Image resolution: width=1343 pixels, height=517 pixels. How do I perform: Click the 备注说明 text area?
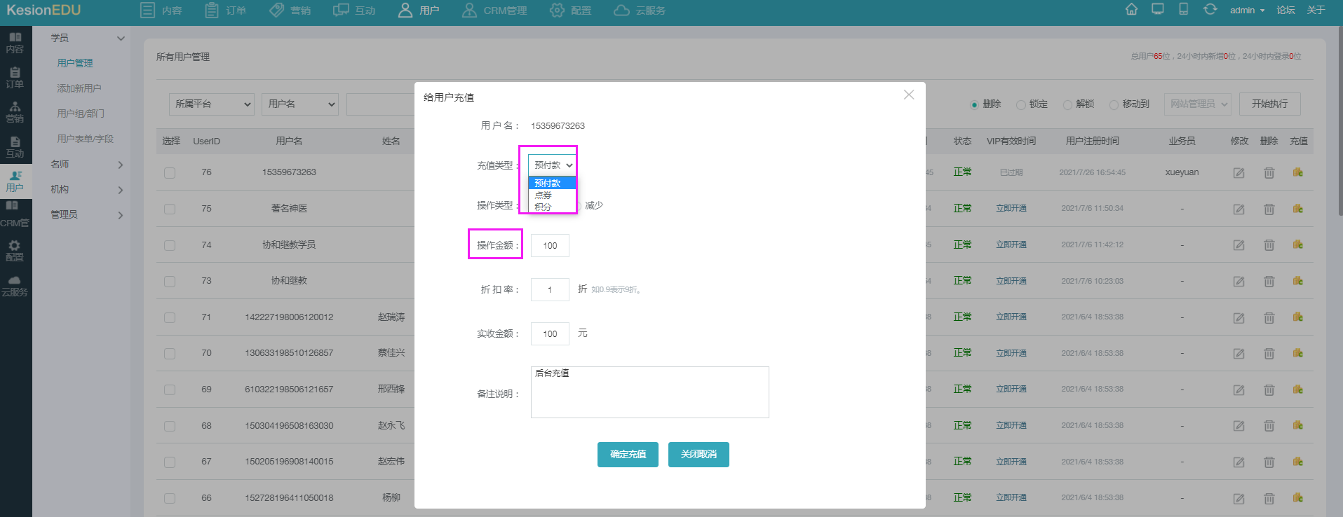click(x=650, y=392)
